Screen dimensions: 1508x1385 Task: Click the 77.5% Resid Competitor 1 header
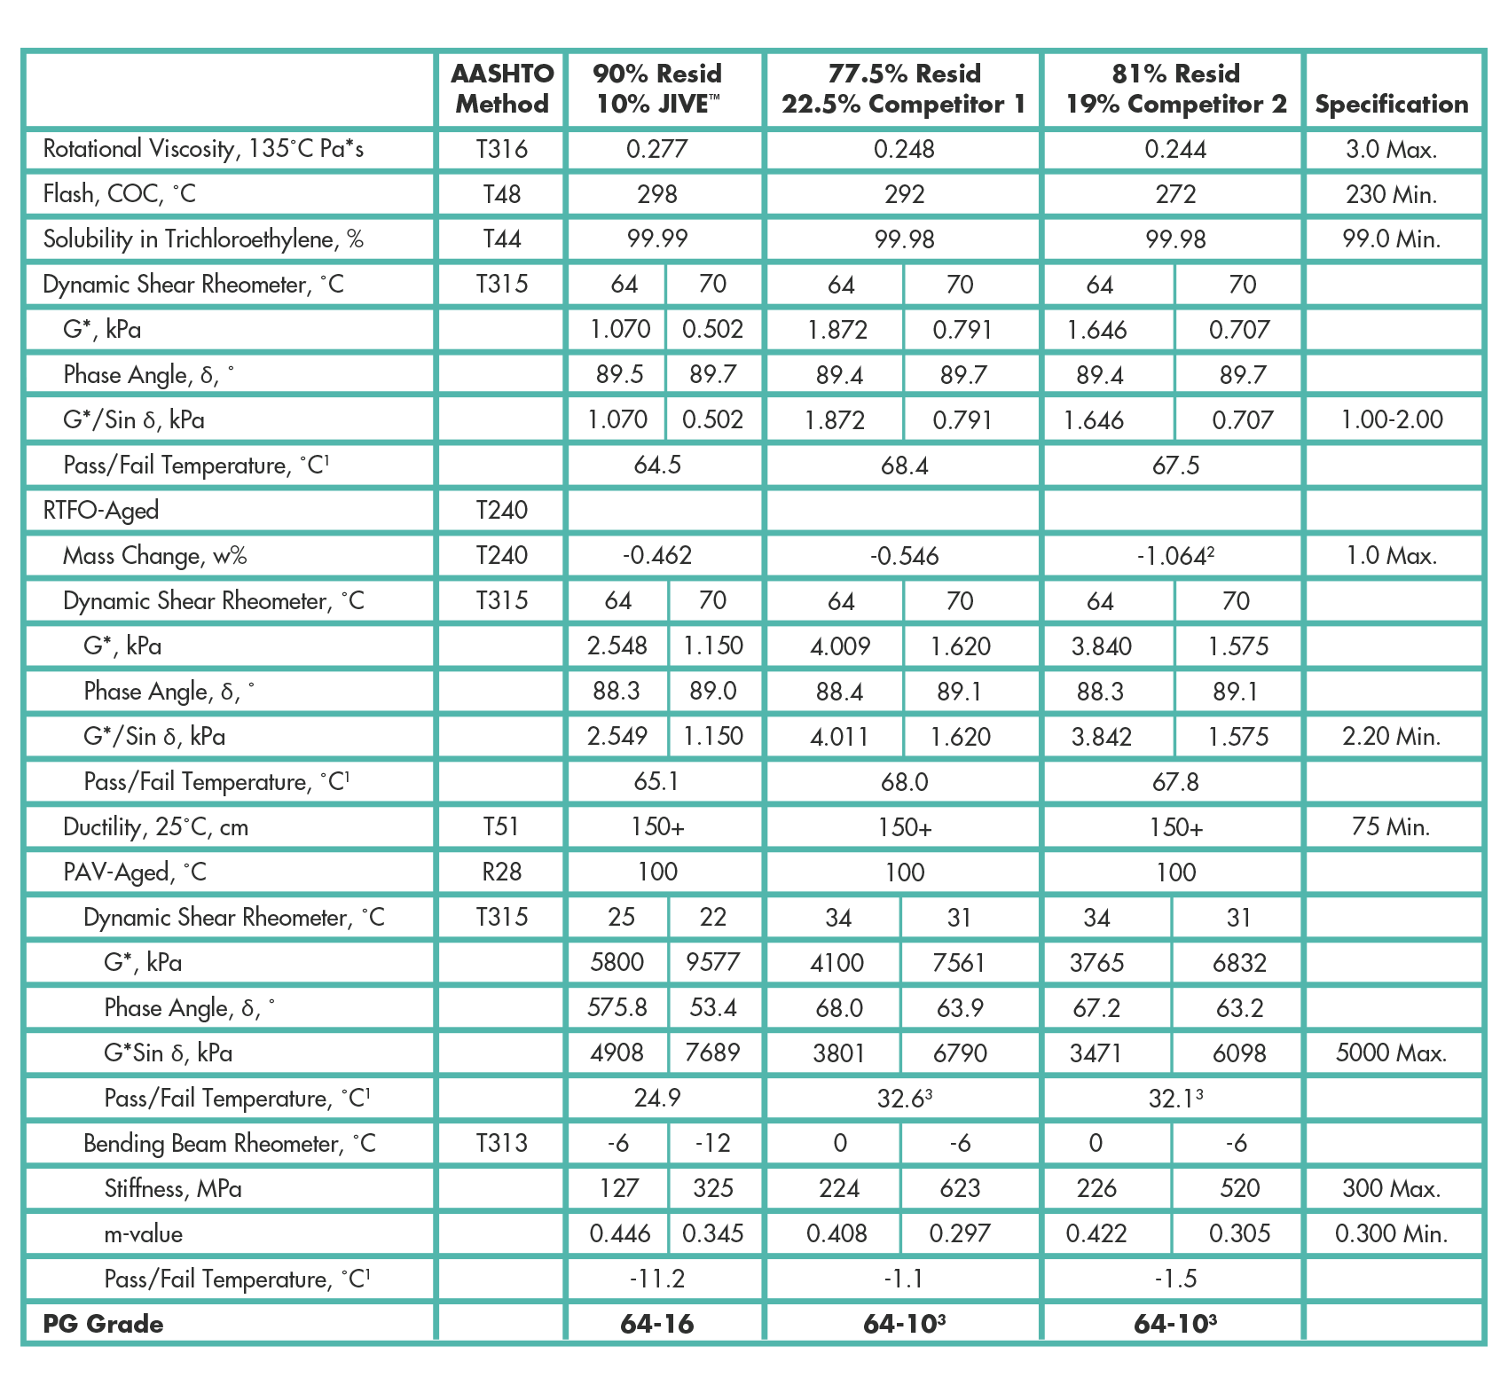point(903,89)
